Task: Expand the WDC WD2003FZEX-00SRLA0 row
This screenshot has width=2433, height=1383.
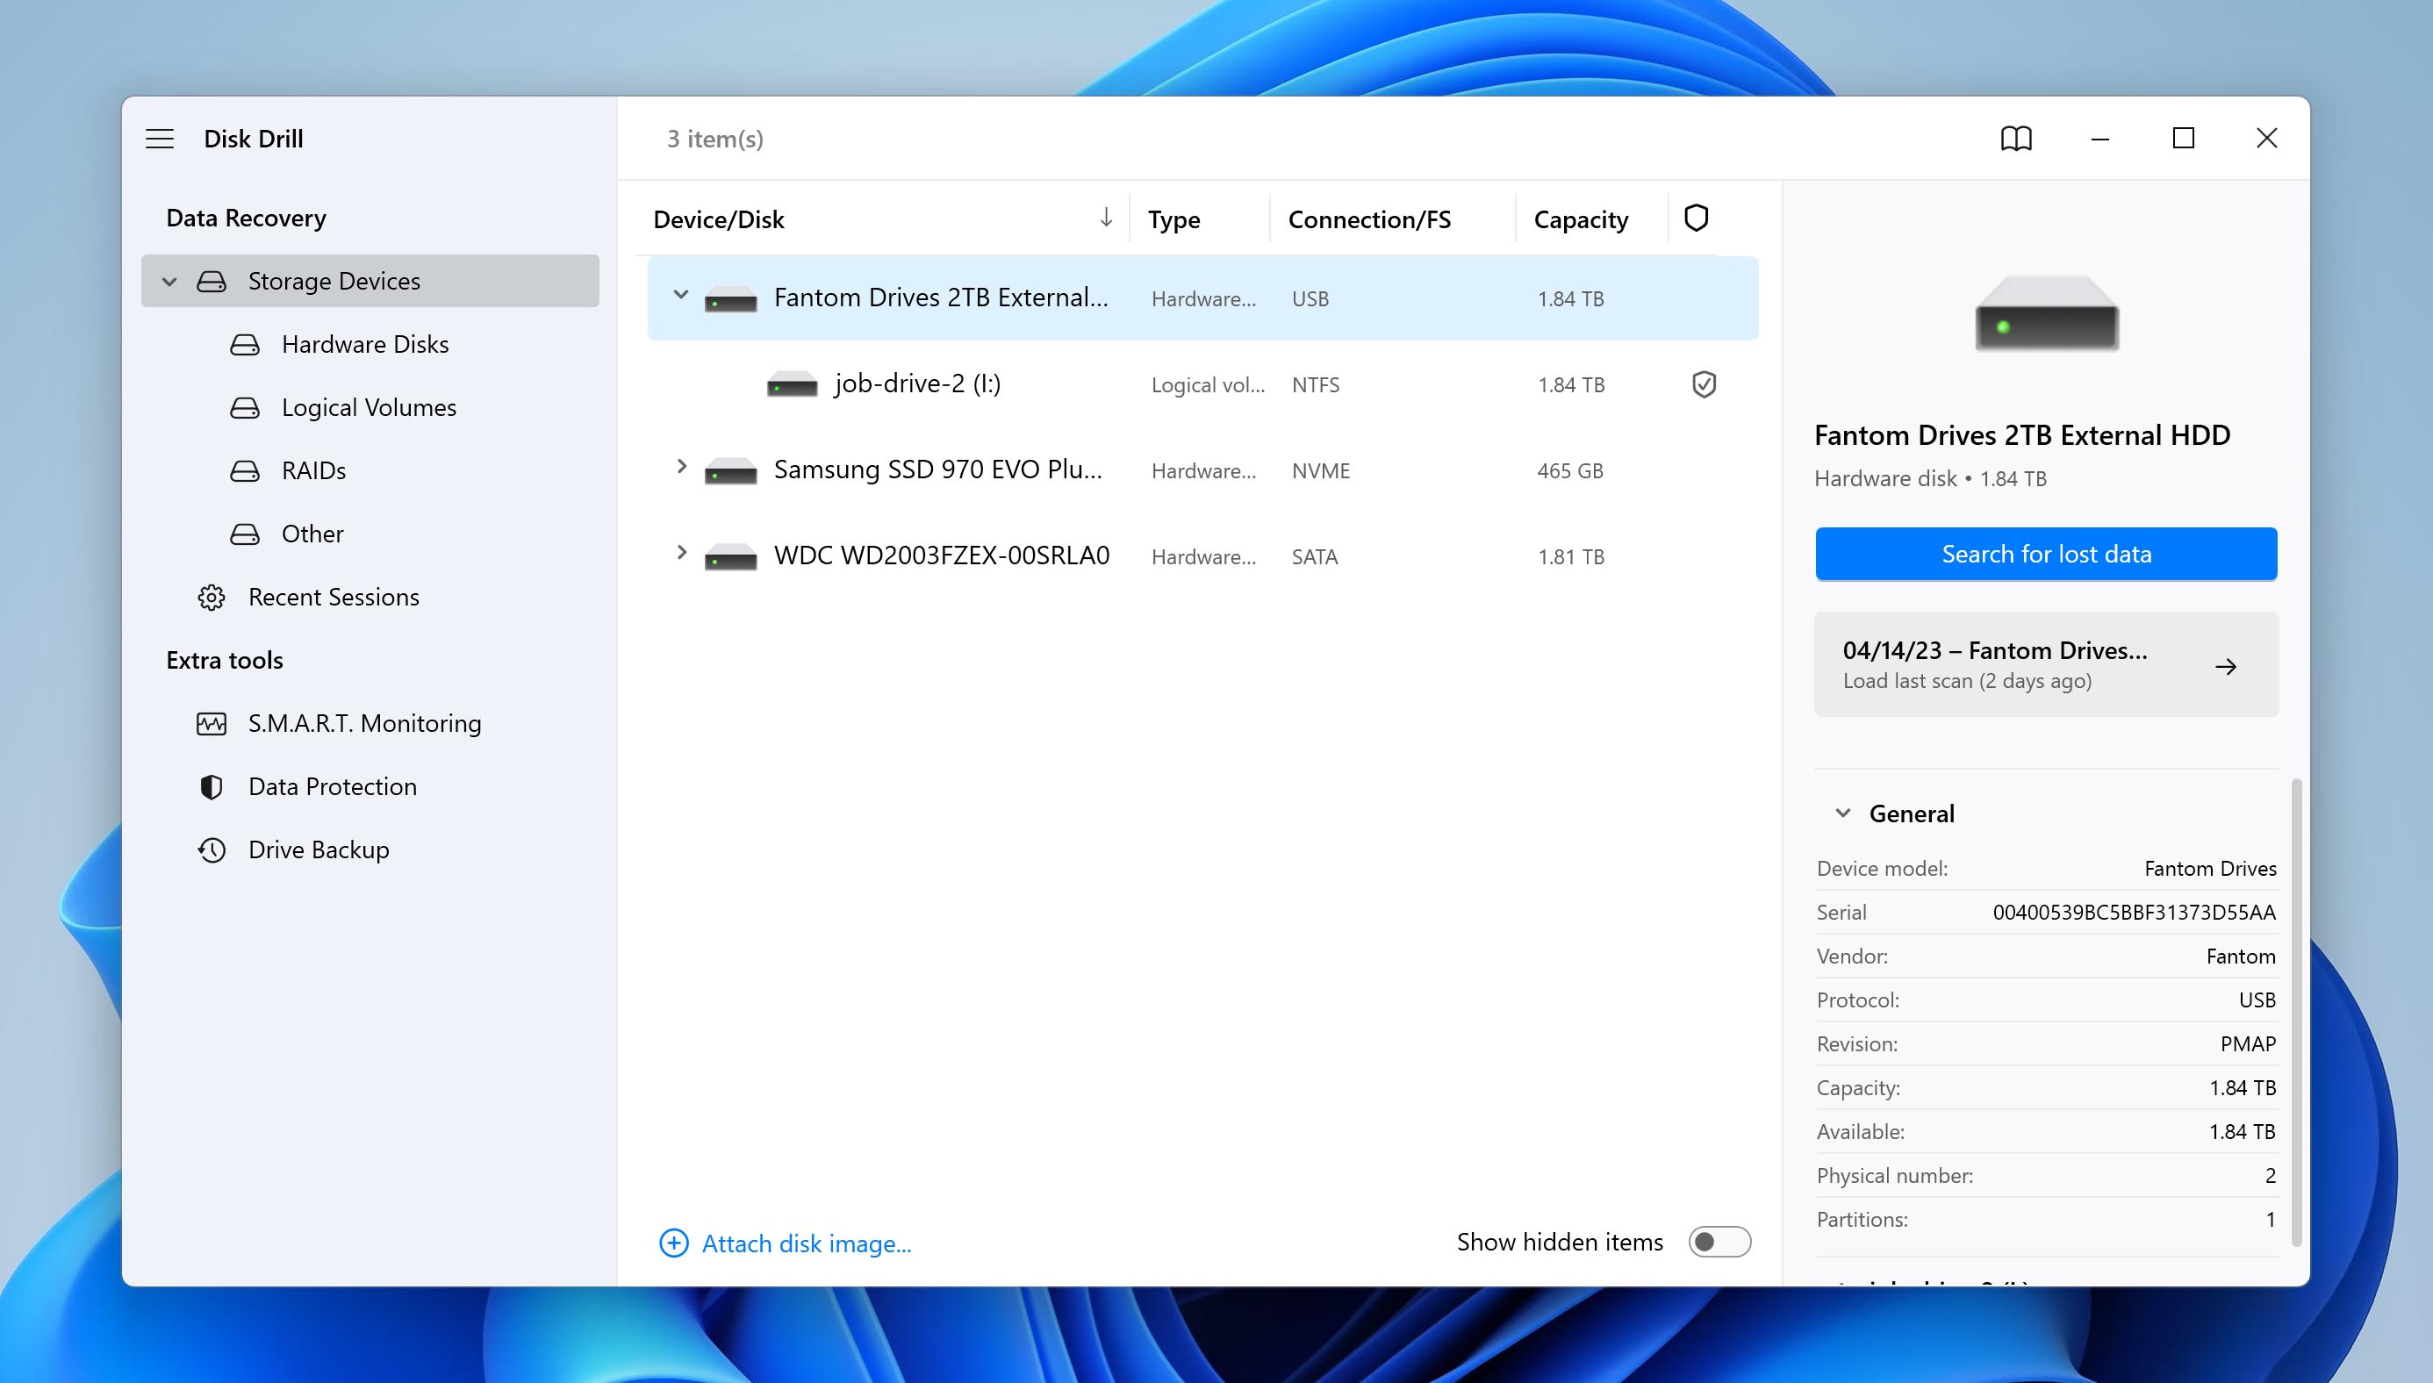Action: click(x=680, y=555)
